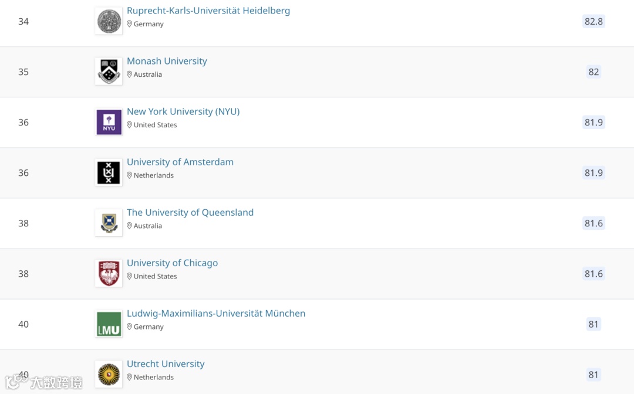Open the University of Chicago link
Image resolution: width=634 pixels, height=394 pixels.
coord(172,263)
